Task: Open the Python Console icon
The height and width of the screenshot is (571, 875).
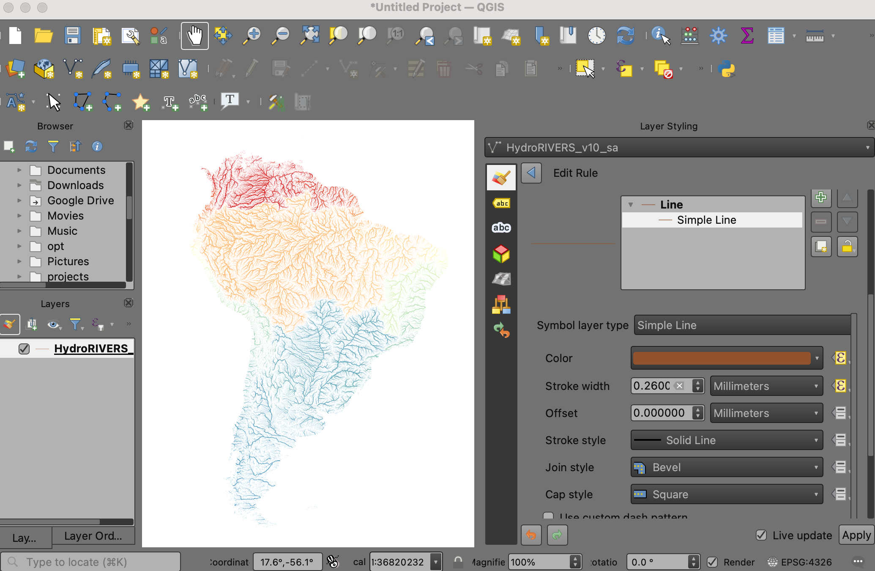Action: point(726,69)
